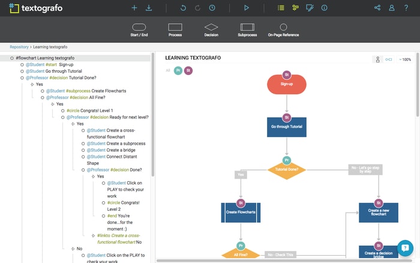Open the 100% zoom dropdown
Viewport: 420px width, 263px height.
pos(405,59)
